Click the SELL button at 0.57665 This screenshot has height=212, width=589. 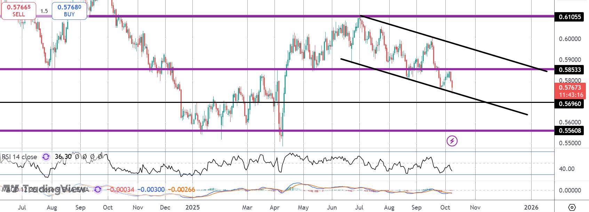[19, 10]
